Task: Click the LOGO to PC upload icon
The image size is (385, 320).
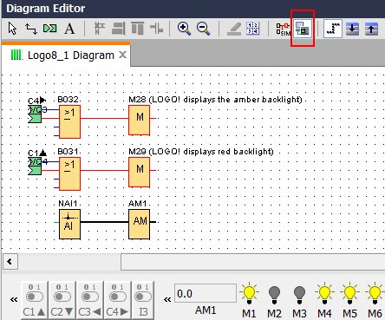Action: click(371, 29)
